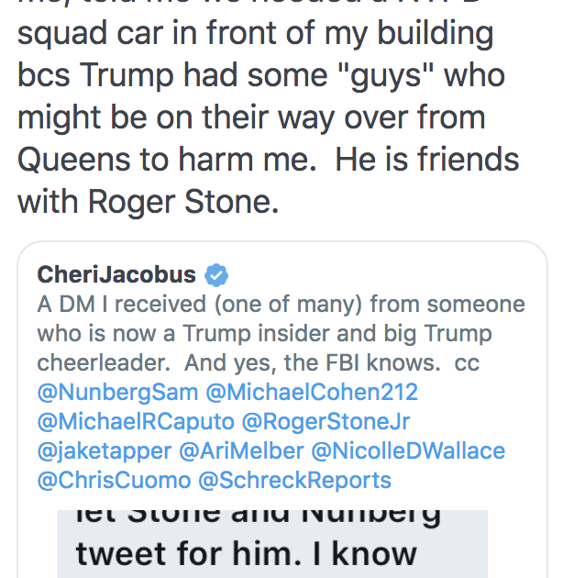Open the CheriJacobus profile name
Screen dimensions: 563x578
116,274
